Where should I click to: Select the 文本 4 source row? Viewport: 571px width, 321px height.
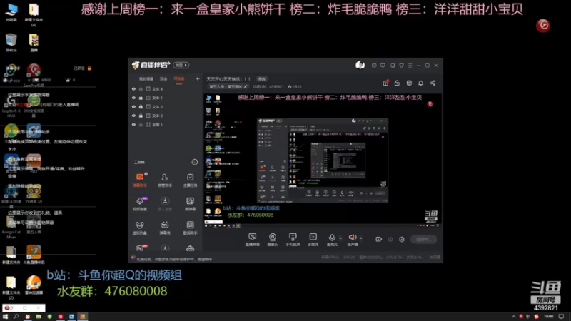point(166,88)
